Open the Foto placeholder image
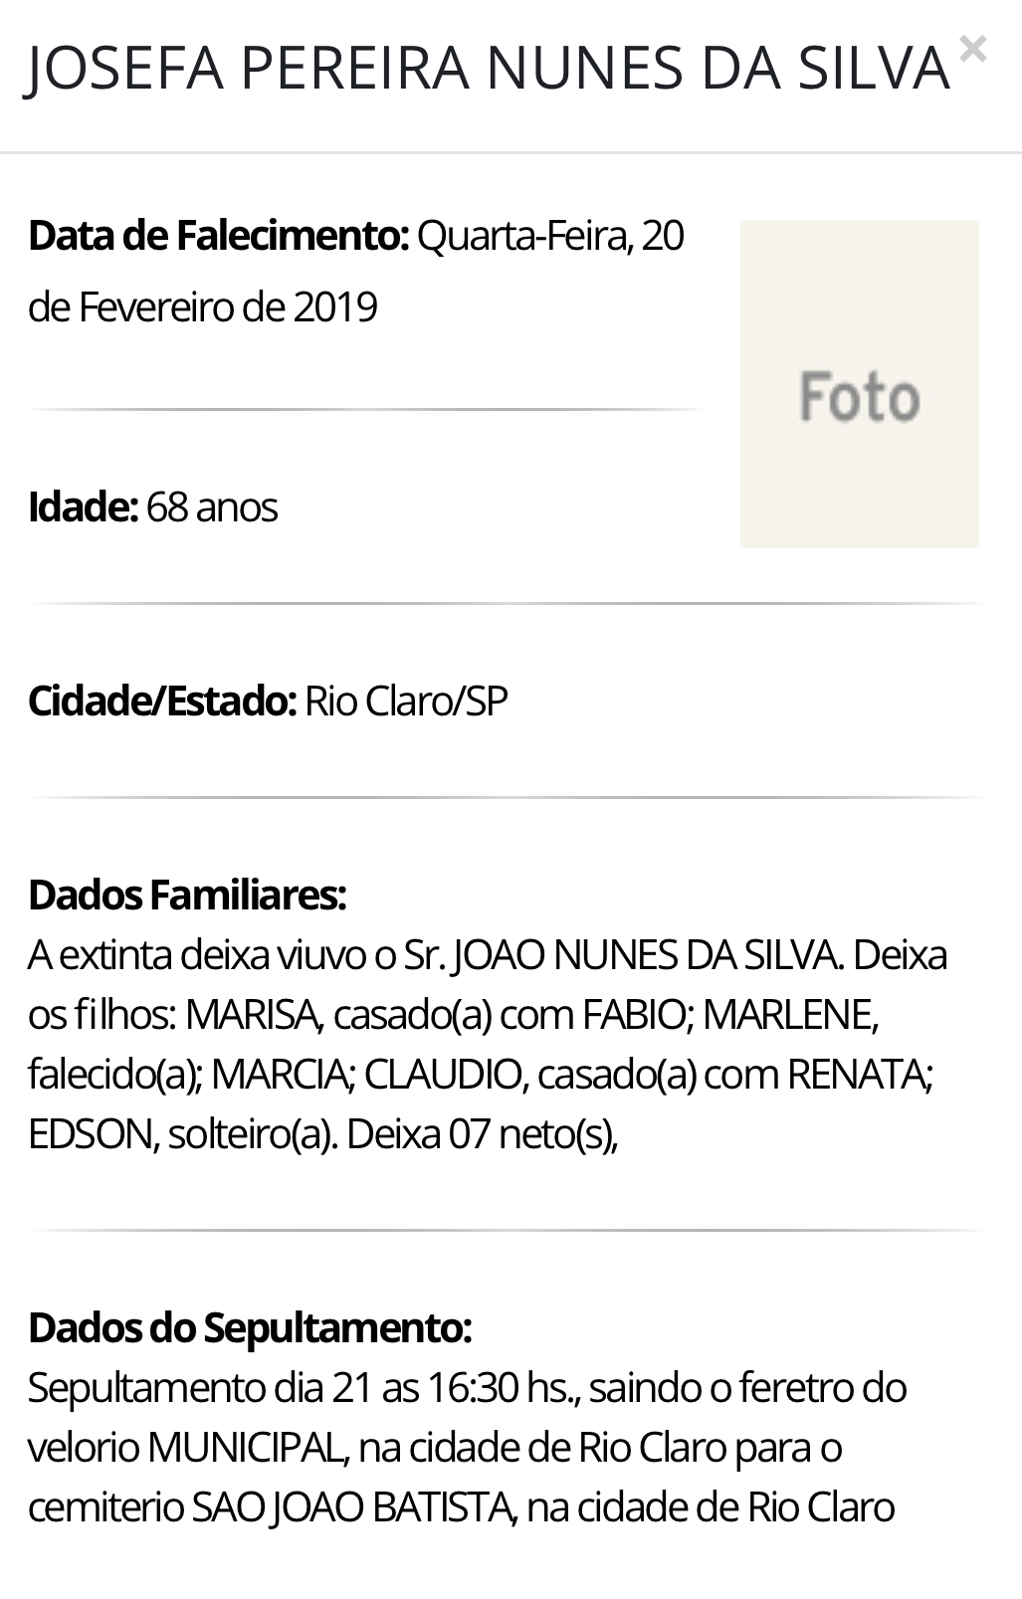 tap(859, 383)
